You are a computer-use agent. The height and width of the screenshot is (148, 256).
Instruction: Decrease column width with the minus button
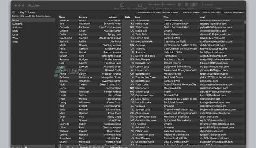pos(152,9)
